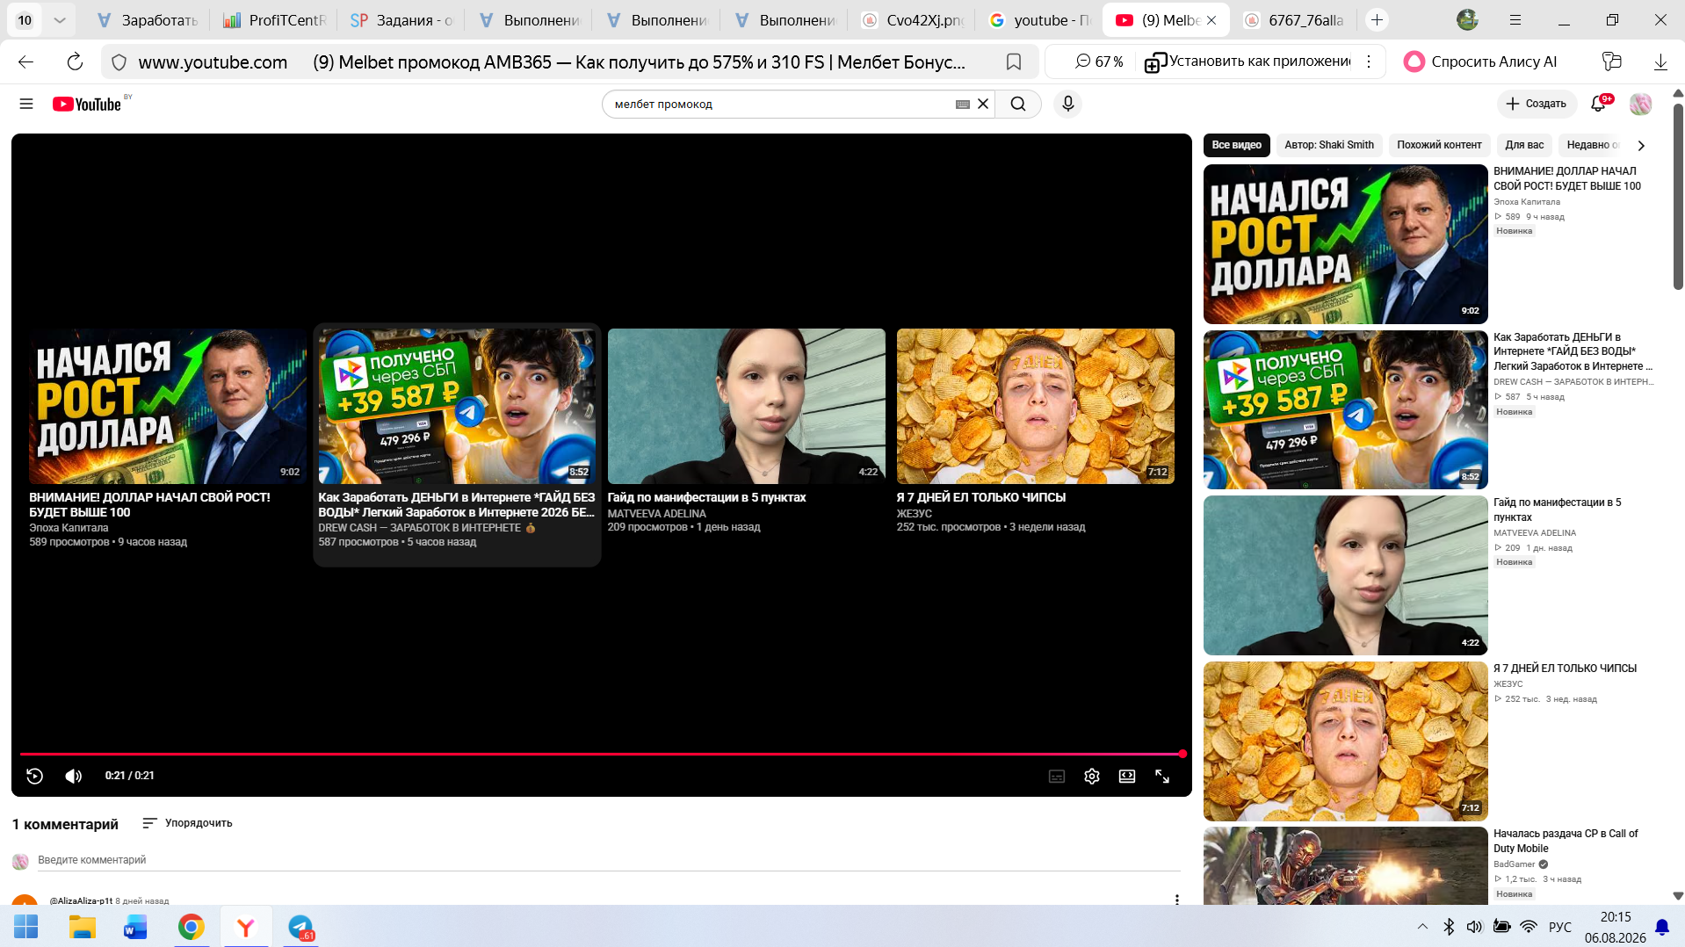
Task: Show hidden system tray icons
Action: (1422, 927)
